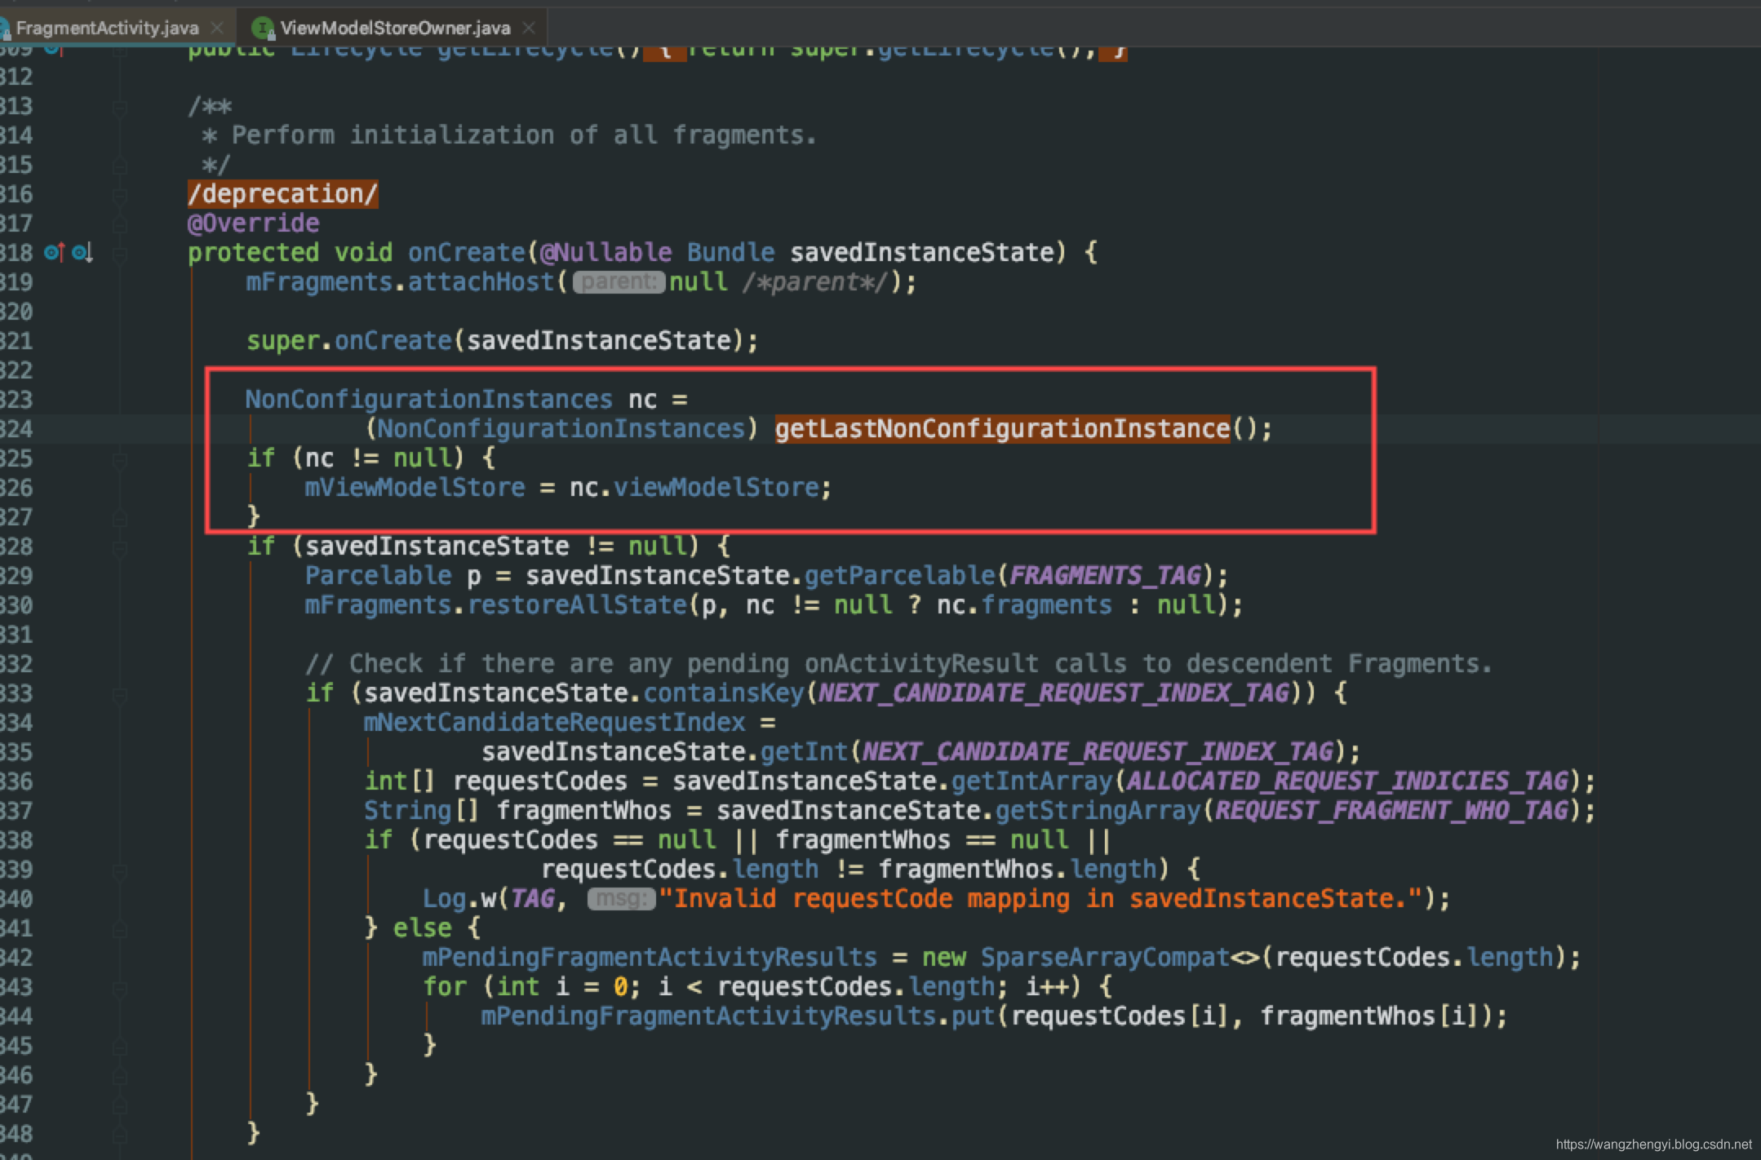Click the fold marker at line 339
This screenshot has height=1160, width=1761.
click(120, 870)
